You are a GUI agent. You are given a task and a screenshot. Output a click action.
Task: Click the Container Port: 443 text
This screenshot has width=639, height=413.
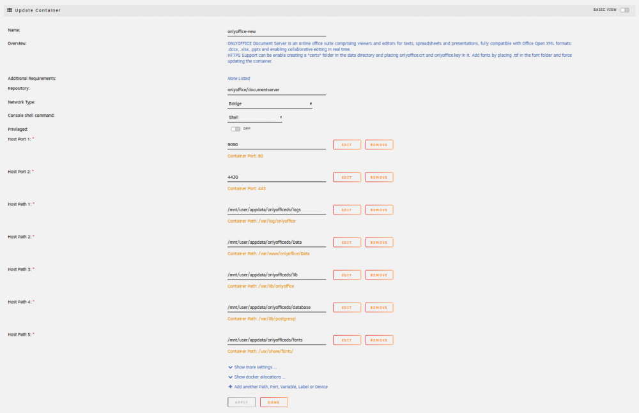tap(247, 188)
